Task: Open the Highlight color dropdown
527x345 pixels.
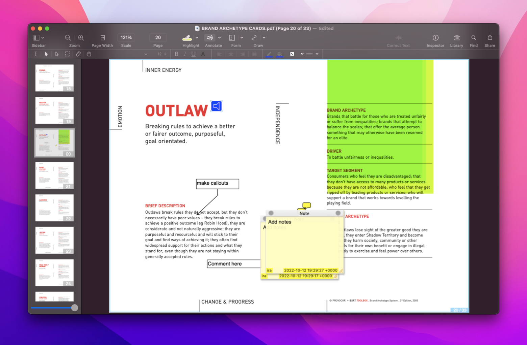Action: coord(197,38)
